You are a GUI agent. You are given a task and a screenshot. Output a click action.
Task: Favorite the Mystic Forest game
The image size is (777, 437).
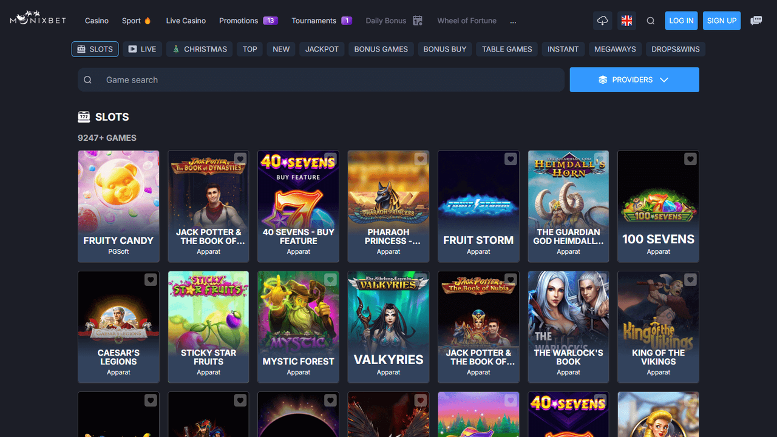point(330,280)
